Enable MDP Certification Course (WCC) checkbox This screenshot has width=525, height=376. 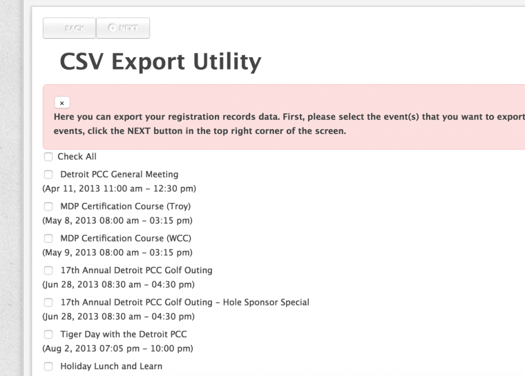click(48, 238)
